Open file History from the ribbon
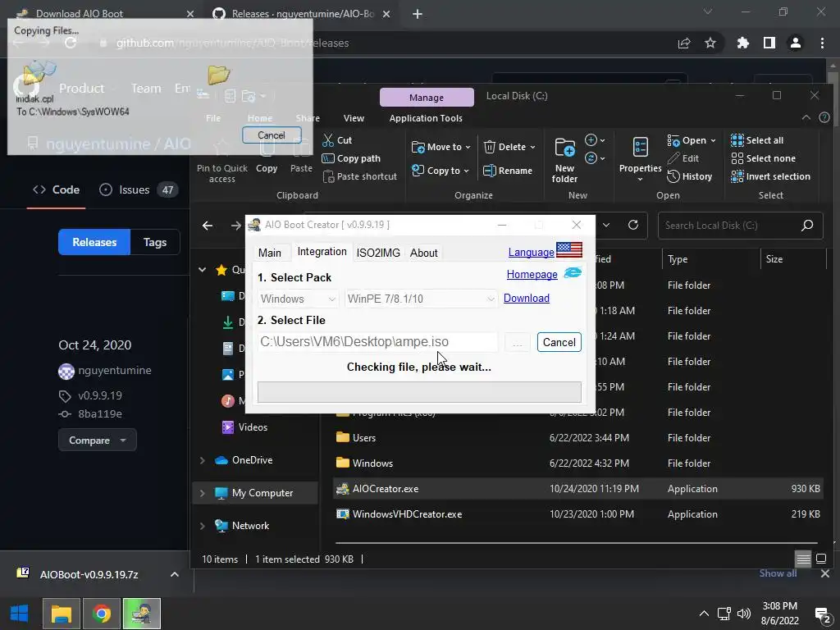 689,176
